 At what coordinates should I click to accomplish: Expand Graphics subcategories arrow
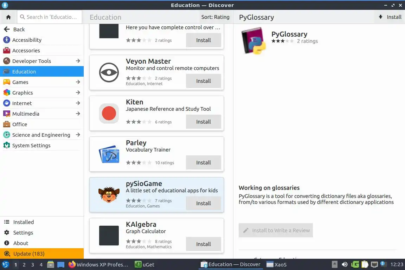[x=78, y=92]
